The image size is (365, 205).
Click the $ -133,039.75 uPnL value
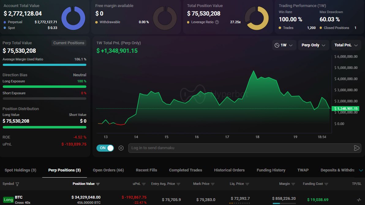(x=74, y=144)
